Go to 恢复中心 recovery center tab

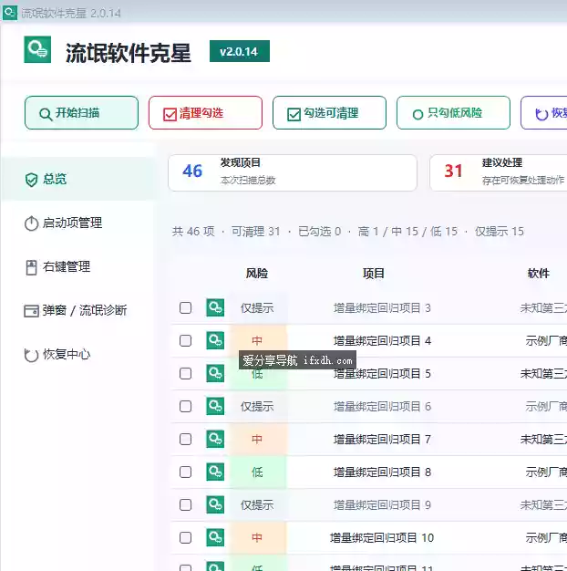tap(77, 354)
